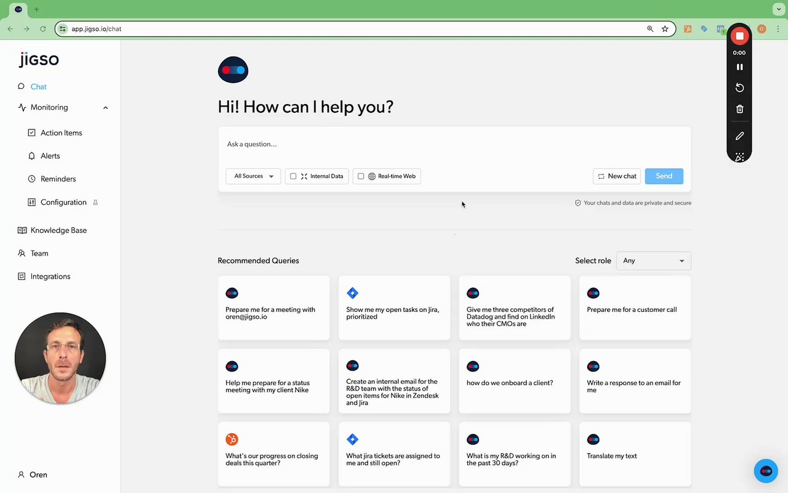Select the 'Prepare me for a customer call' card

point(635,308)
